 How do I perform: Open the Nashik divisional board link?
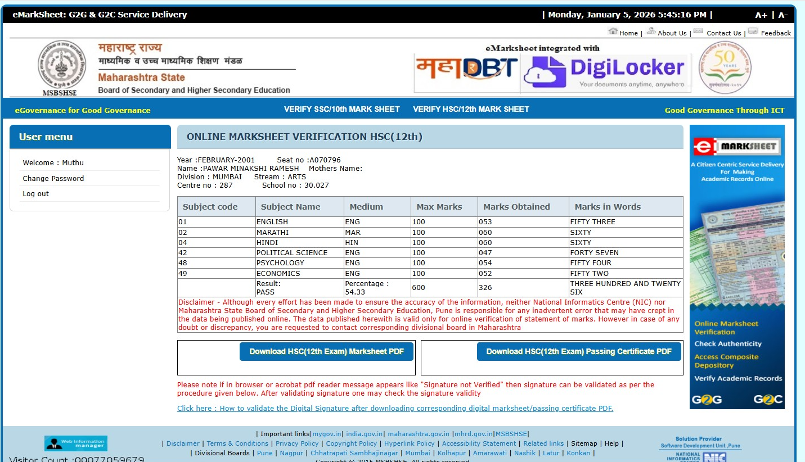525,453
